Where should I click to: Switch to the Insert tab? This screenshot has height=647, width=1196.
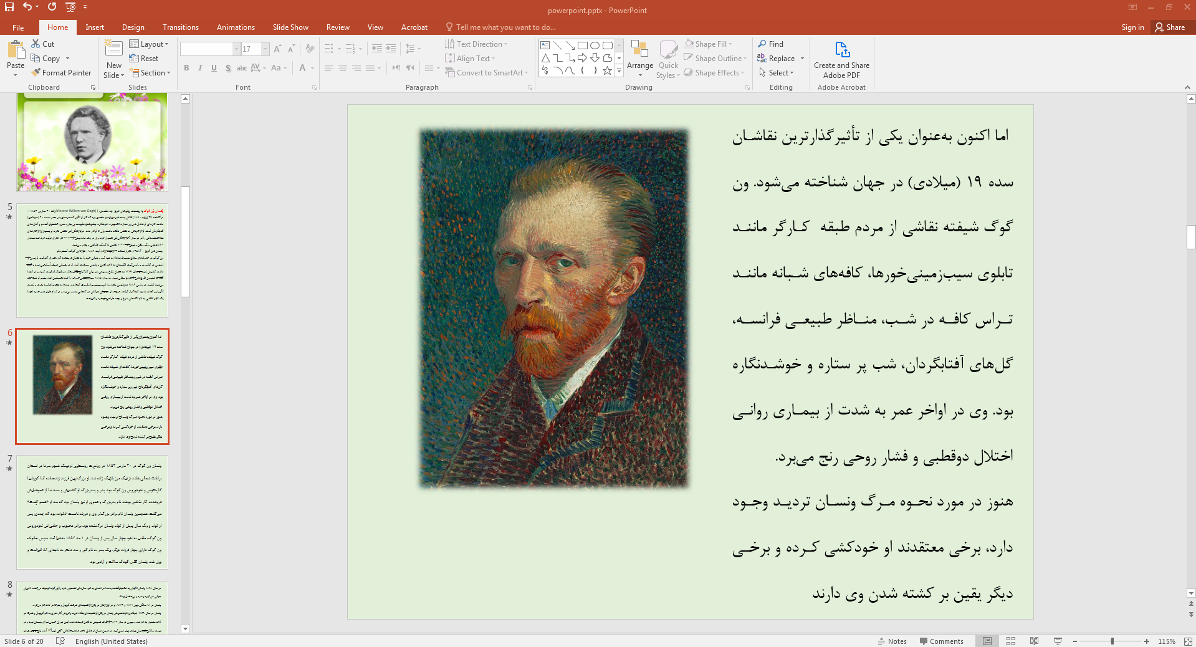click(95, 27)
